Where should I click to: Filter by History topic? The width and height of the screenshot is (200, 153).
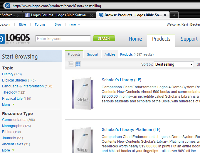click(8, 74)
